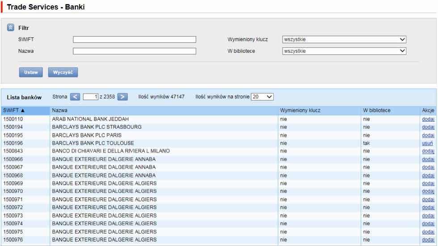
Task: Click usuń for BARCLAYS BANK PLC TOULOUSE
Action: [427, 143]
